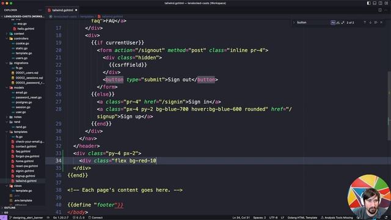Toggle the bottom panel layout icon

click(x=375, y=3)
